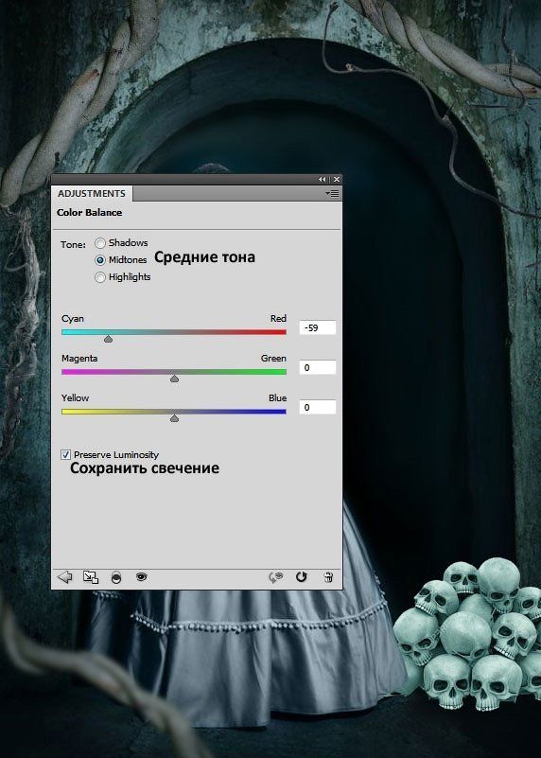
Task: Click the Magenta label
Action: point(79,359)
